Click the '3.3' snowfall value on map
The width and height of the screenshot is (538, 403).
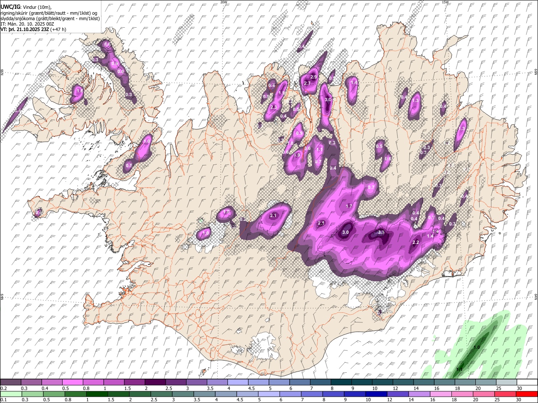[x=381, y=232]
